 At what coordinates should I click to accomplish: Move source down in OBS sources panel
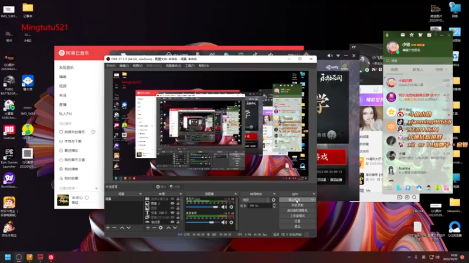point(175,228)
